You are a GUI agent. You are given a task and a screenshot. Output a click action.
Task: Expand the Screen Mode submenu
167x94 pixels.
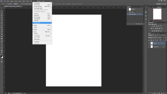tap(42, 23)
